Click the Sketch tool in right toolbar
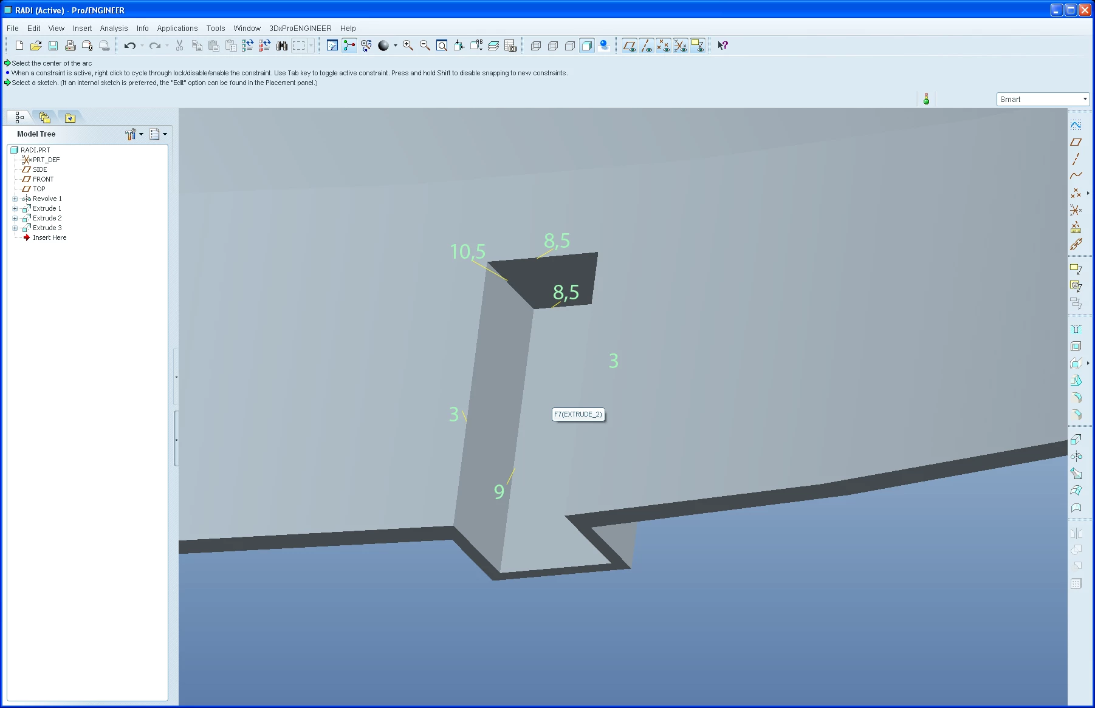This screenshot has height=708, width=1095. point(1076,124)
